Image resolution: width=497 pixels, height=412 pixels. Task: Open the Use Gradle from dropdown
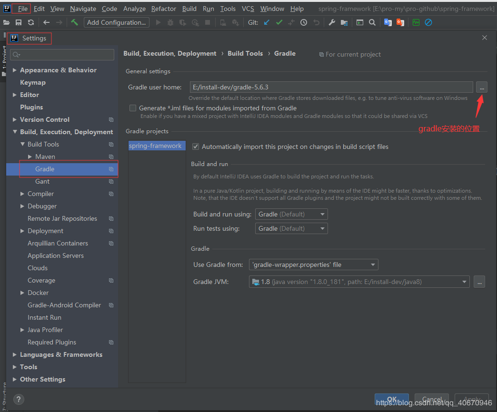coord(313,265)
